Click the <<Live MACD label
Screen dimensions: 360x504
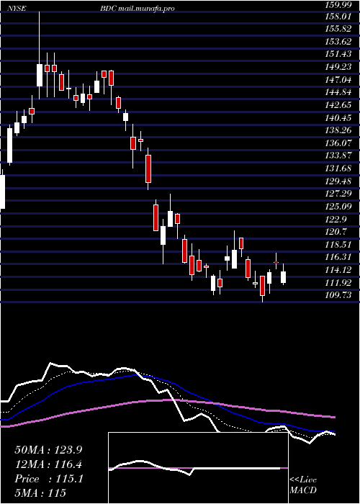coord(303,485)
